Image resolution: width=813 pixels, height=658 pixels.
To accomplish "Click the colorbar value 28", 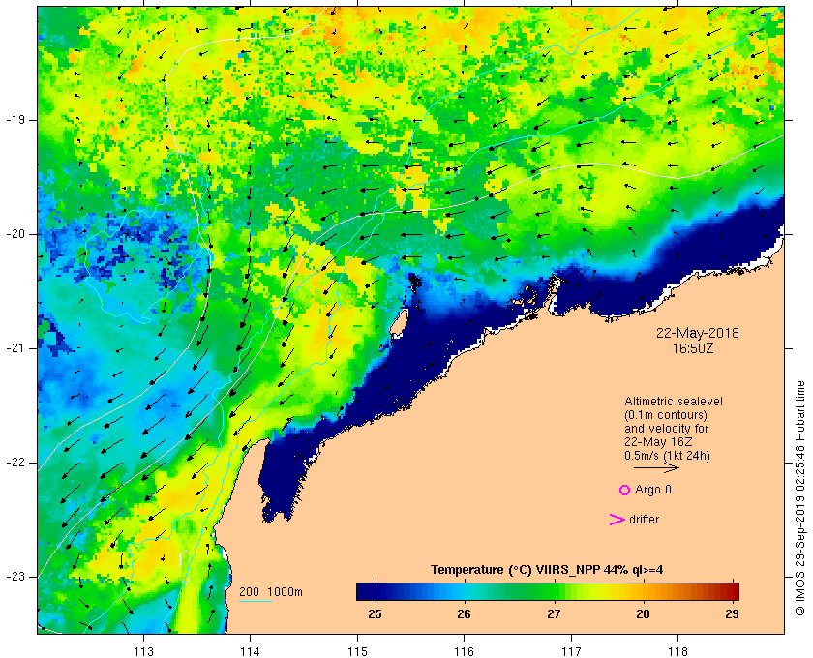I will pyautogui.click(x=643, y=614).
